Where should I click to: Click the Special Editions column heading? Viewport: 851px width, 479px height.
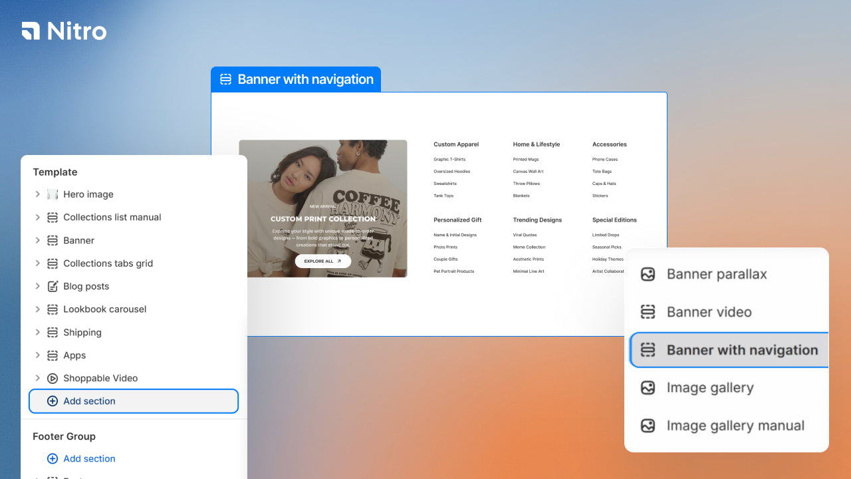coord(615,220)
